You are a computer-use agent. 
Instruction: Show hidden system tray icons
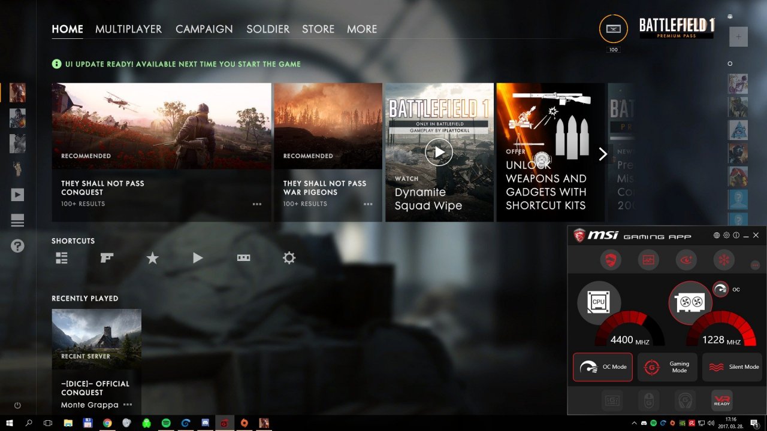pyautogui.click(x=634, y=423)
